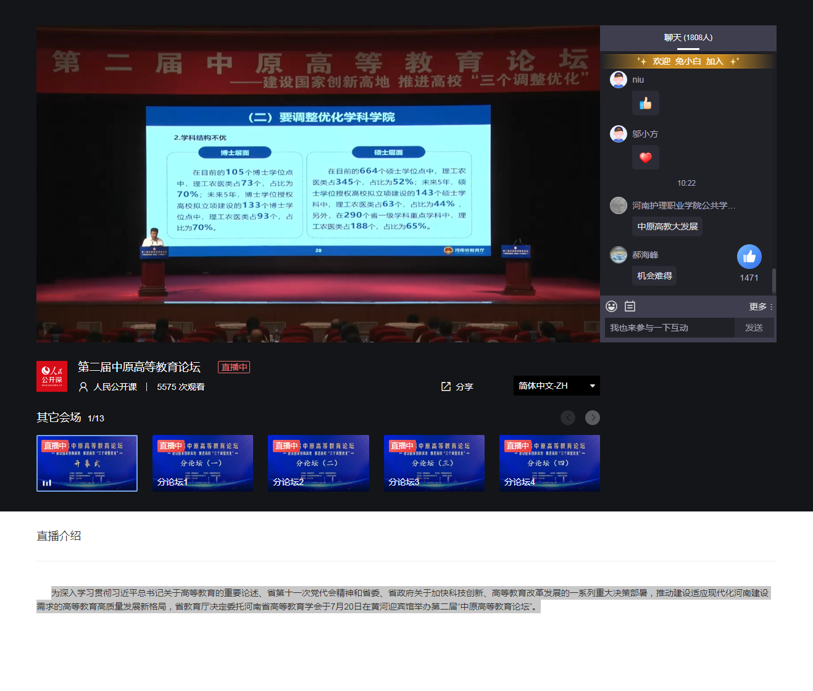
Task: Go to previous venue list page
Action: (567, 418)
